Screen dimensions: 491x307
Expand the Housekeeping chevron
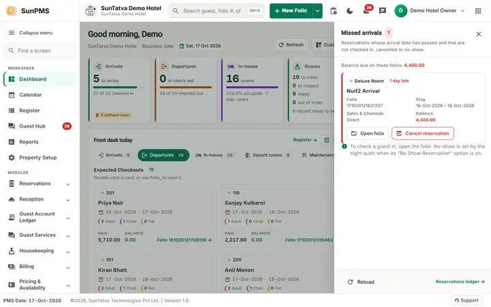tap(68, 252)
